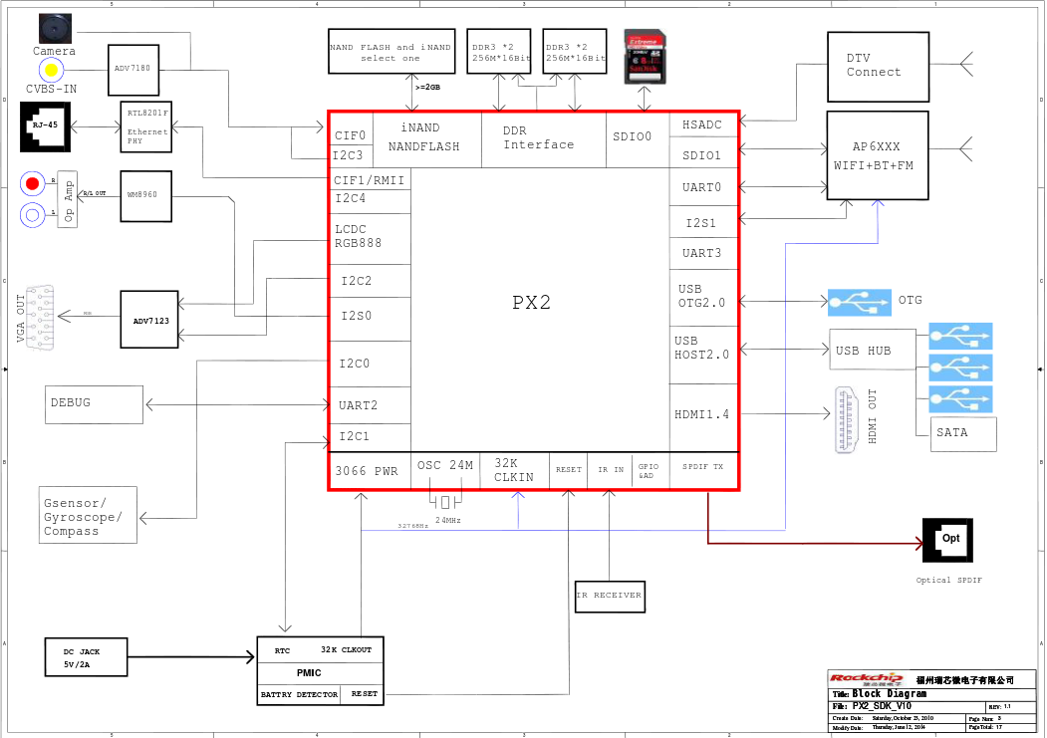Select the 24MHz crystal symbol below OSC 24M
The image size is (1047, 738).
tap(444, 501)
